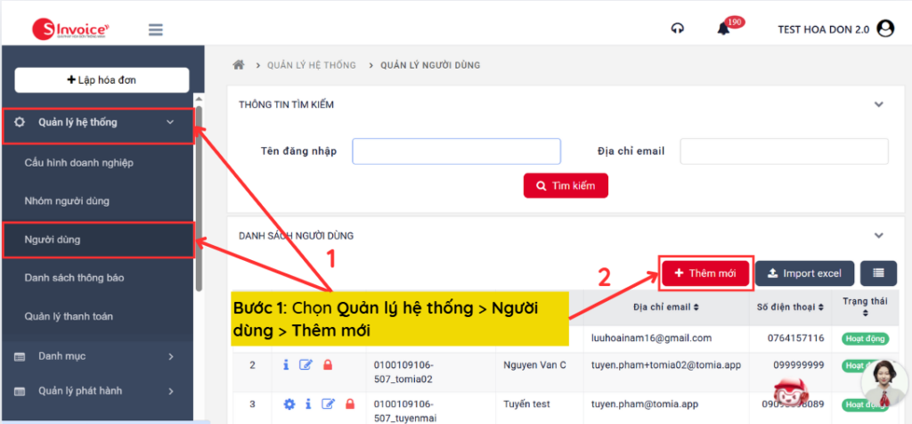Click the Tên đăng nhập input field
This screenshot has width=912, height=424.
click(456, 151)
